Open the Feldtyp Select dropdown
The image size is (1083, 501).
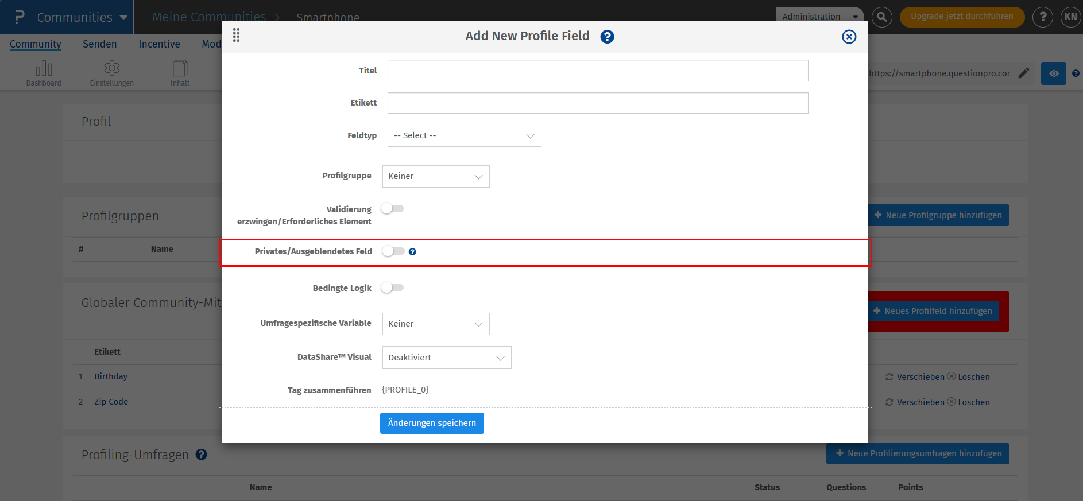click(465, 136)
